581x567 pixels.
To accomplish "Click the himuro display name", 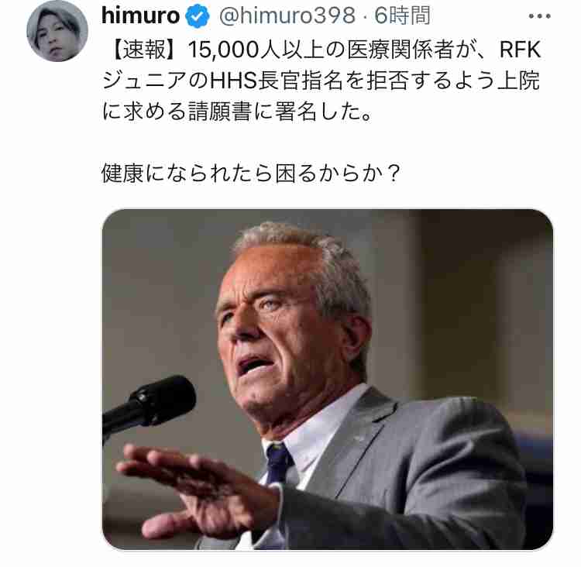I will click(140, 15).
